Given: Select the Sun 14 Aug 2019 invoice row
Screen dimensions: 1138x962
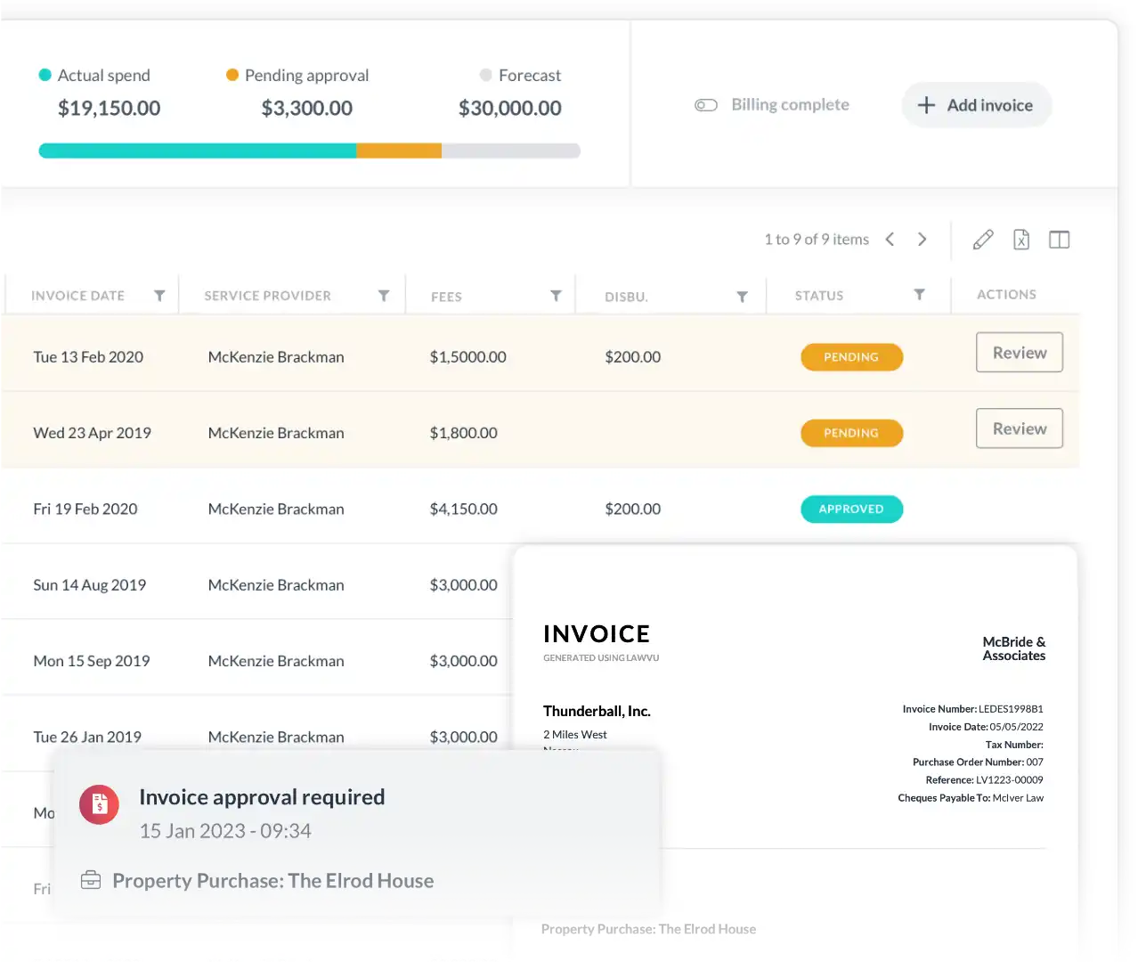Looking at the screenshot, I should (89, 585).
